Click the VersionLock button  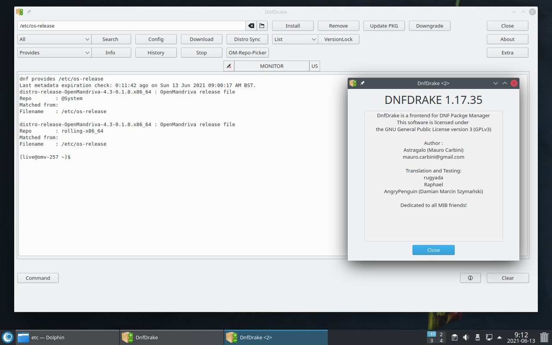tap(339, 39)
